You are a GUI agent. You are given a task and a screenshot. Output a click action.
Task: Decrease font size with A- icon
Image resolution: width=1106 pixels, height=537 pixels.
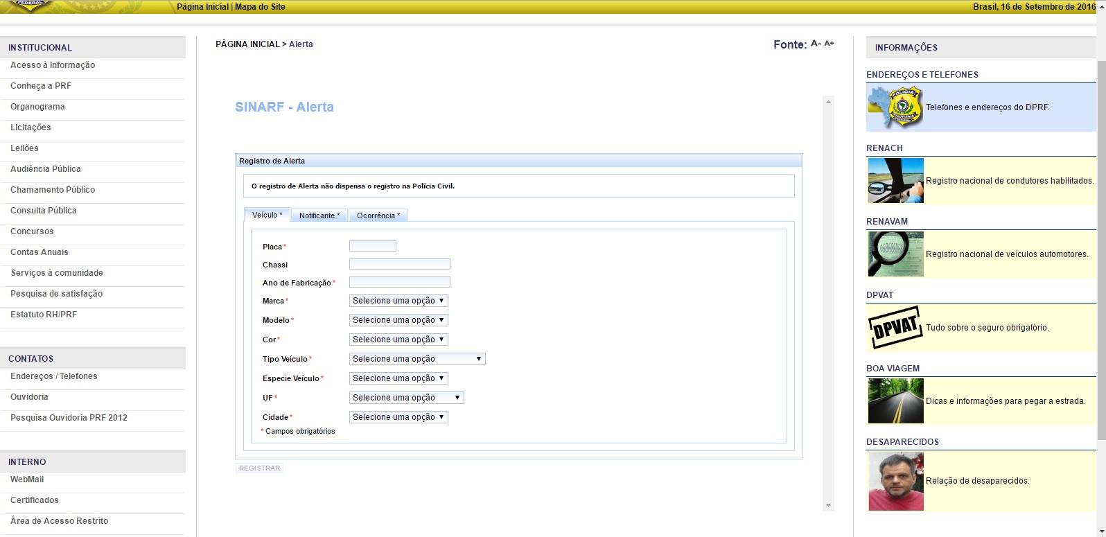pyautogui.click(x=816, y=44)
